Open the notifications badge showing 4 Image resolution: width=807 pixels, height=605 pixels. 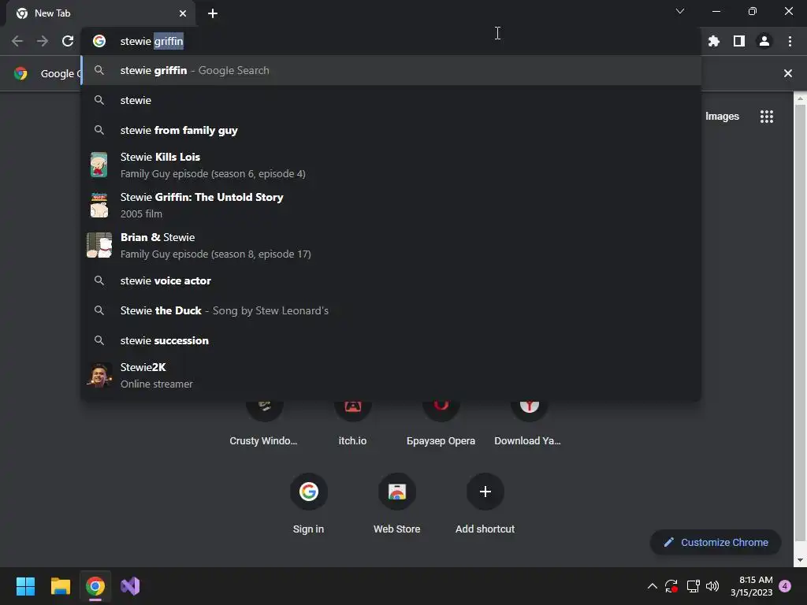click(785, 586)
